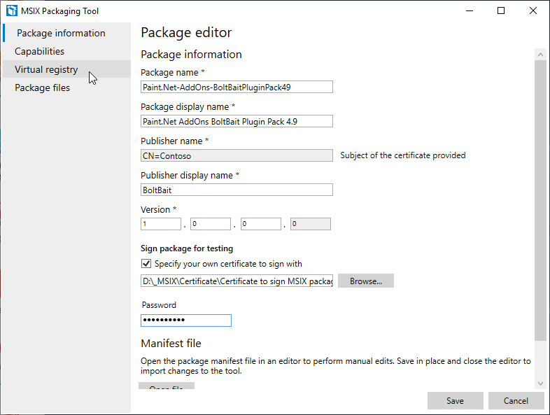Click the Open file manifest button

tap(167, 387)
